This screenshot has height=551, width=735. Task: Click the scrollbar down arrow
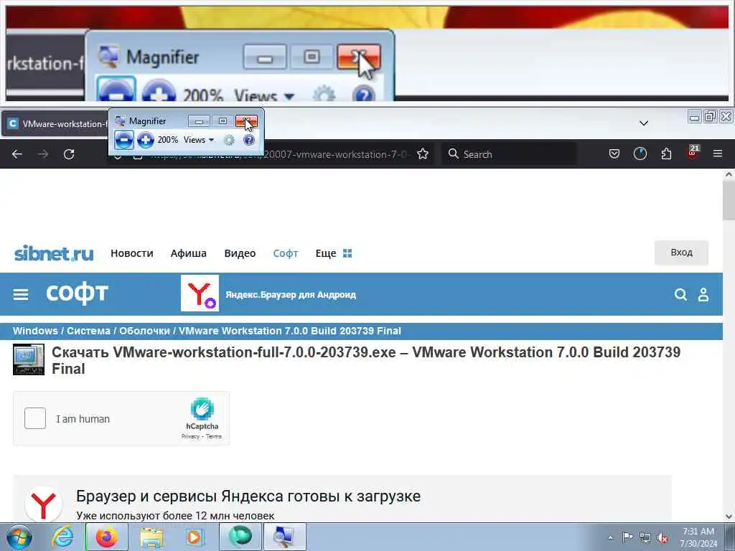[729, 517]
